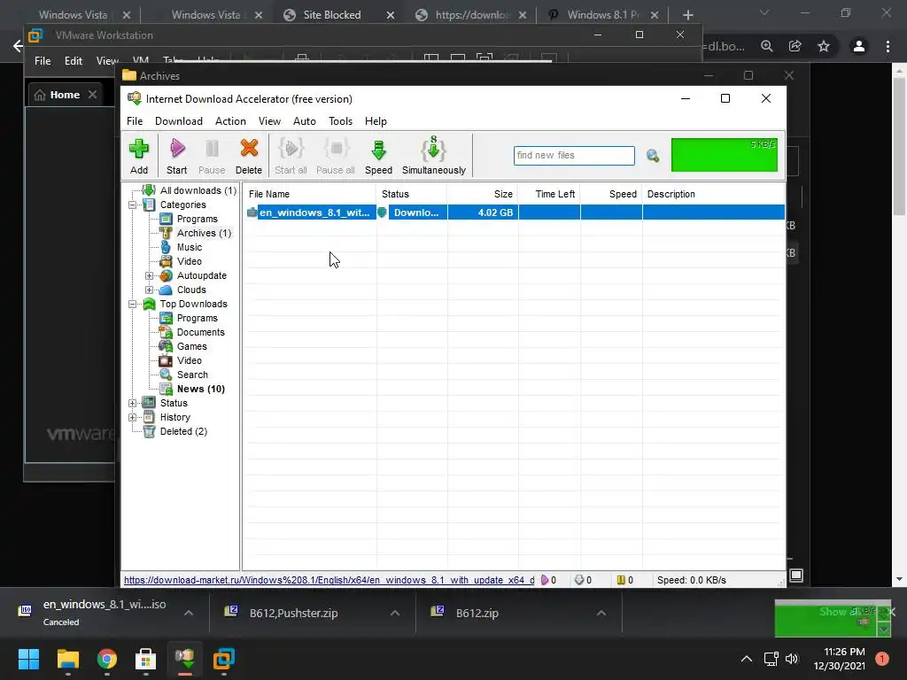Sort by the Time Left column header
Viewport: 907px width, 680px height.
[x=549, y=194]
